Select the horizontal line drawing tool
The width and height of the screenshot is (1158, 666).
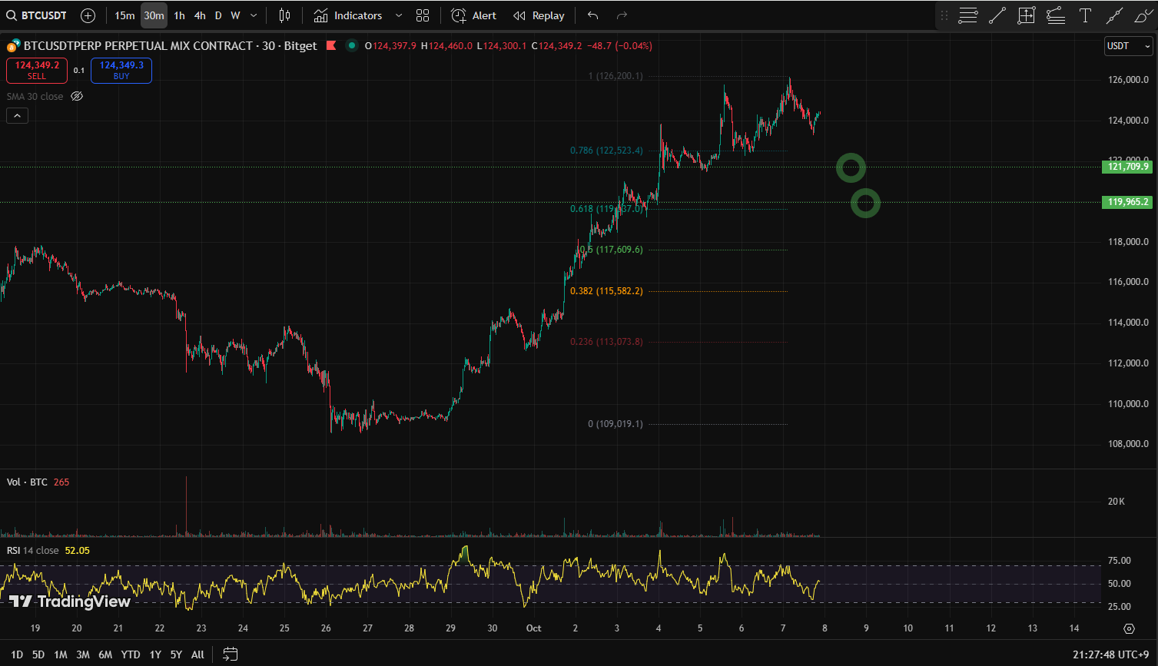click(968, 15)
